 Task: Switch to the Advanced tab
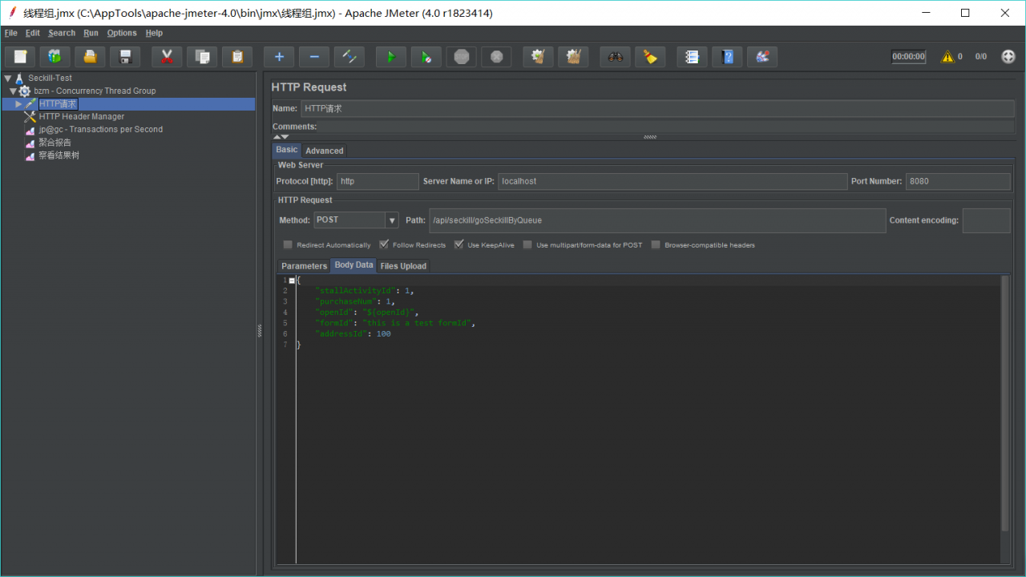tap(324, 151)
